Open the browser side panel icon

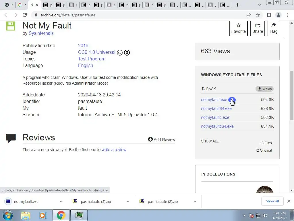coord(269,15)
